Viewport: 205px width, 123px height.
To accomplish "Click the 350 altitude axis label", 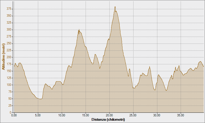I will [x=9, y=16].
